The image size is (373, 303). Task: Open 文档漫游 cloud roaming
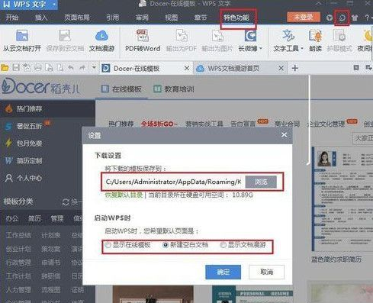[x=101, y=40]
